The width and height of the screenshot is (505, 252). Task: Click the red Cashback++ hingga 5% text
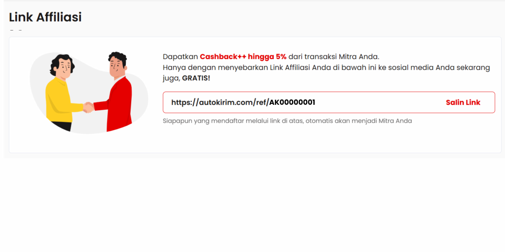[x=243, y=57]
